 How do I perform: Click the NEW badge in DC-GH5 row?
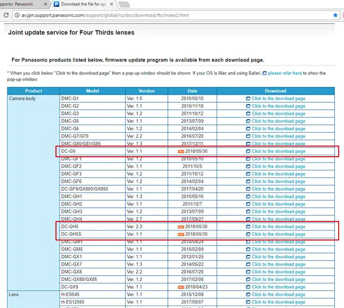pyautogui.click(x=181, y=227)
